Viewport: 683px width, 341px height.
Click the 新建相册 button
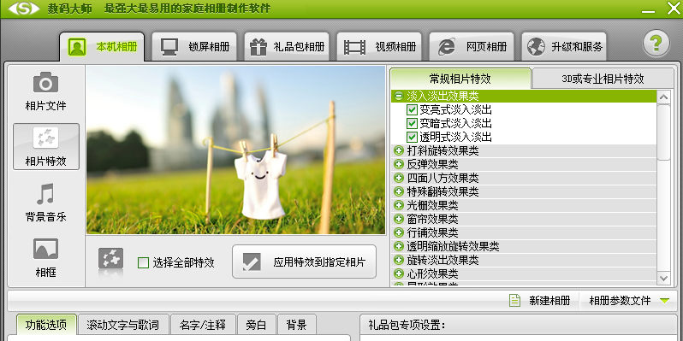pyautogui.click(x=540, y=301)
